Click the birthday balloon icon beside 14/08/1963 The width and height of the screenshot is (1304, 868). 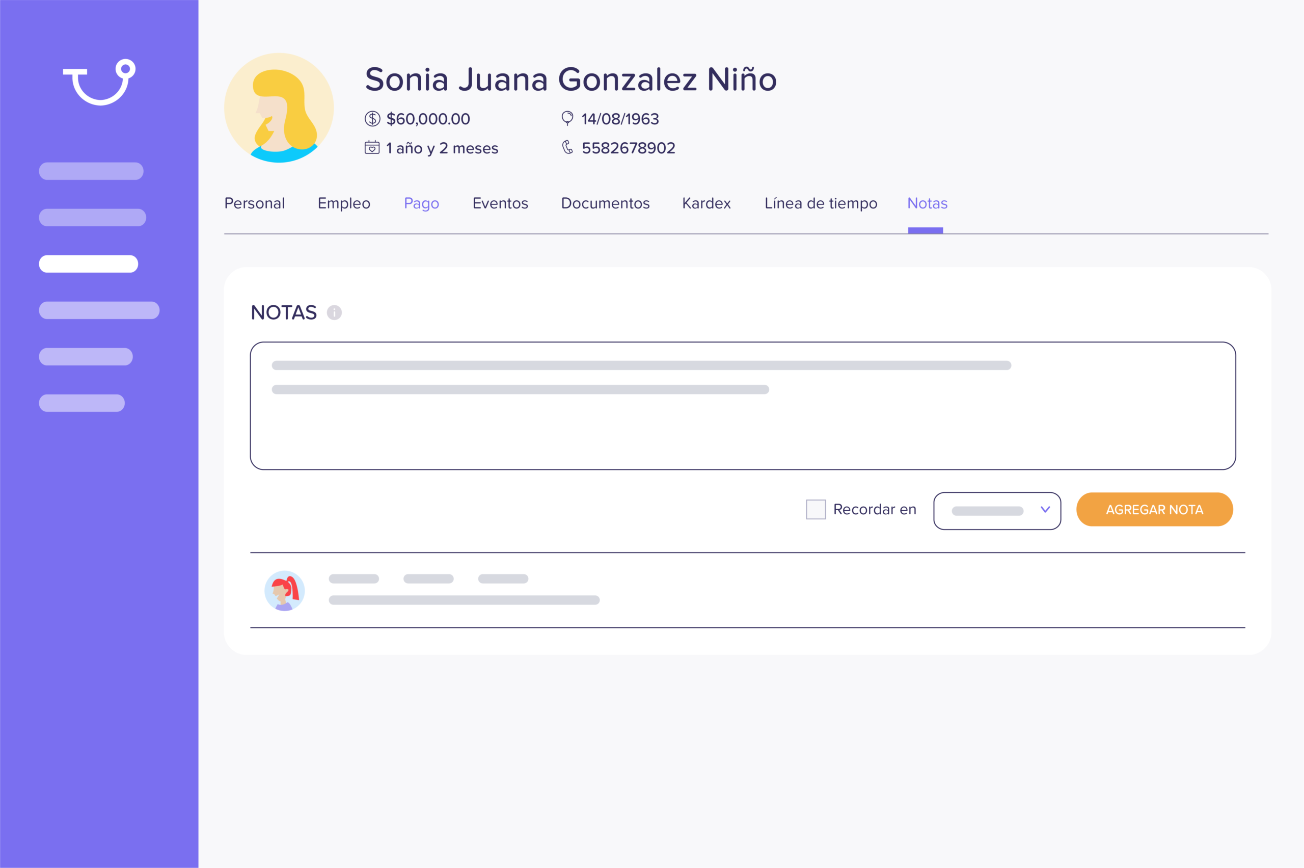tap(567, 118)
